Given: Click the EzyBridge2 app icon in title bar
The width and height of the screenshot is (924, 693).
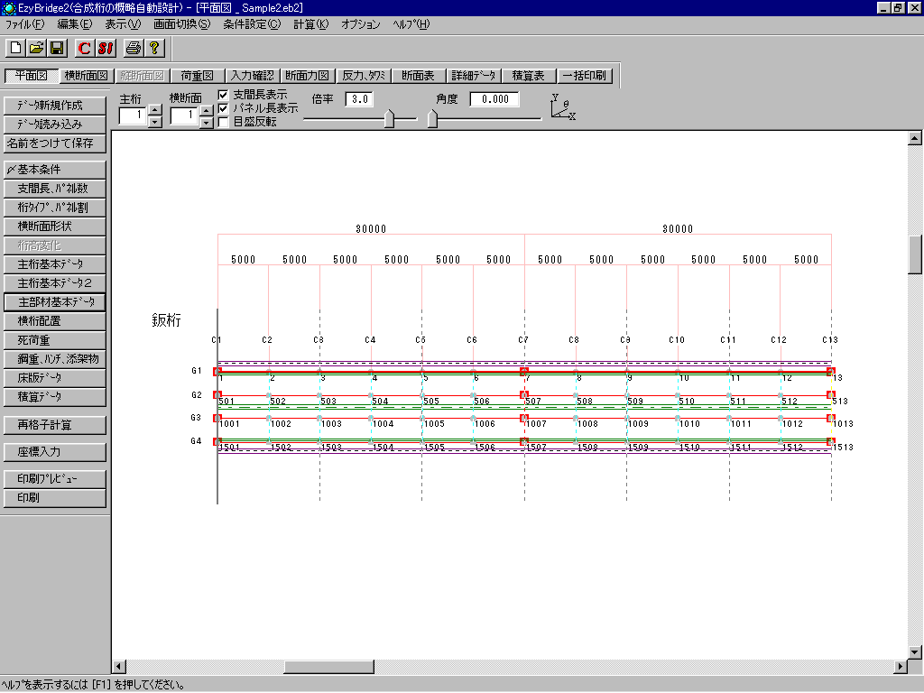Looking at the screenshot, I should click(x=8, y=7).
